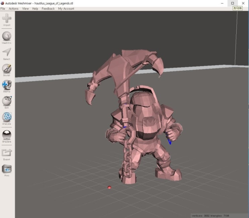Open the Sculpt brush tool
The image size is (249, 218).
(7, 70)
